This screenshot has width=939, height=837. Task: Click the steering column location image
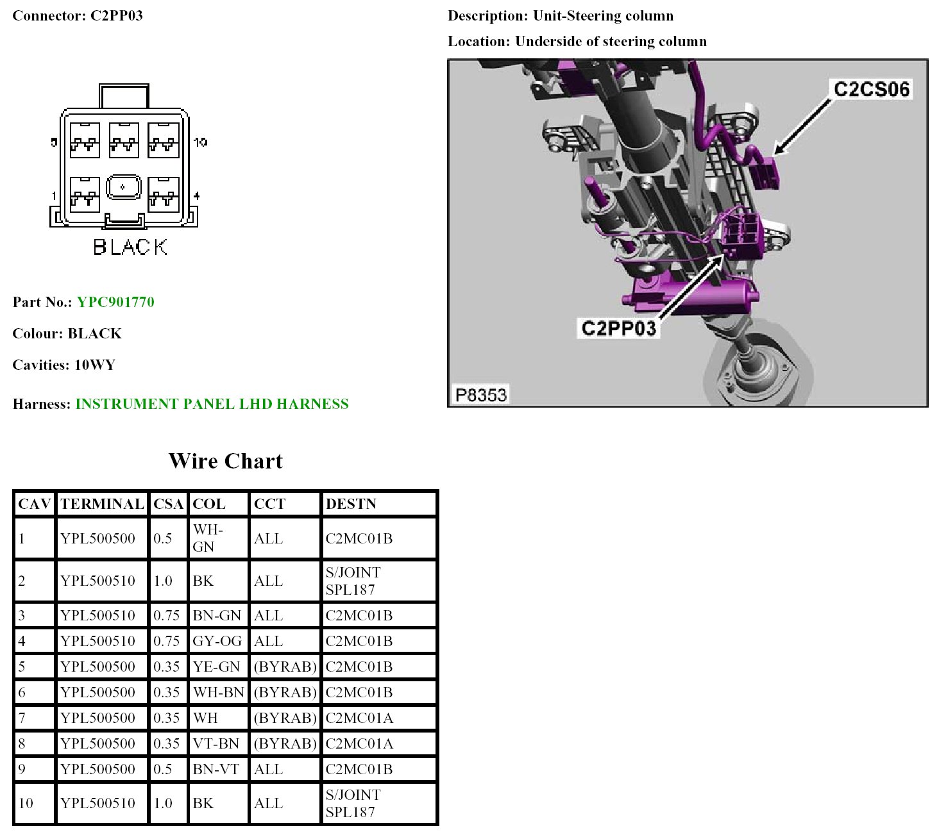click(687, 233)
